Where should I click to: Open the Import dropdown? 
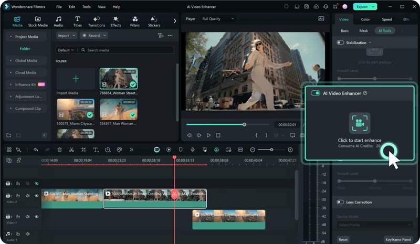tap(67, 35)
